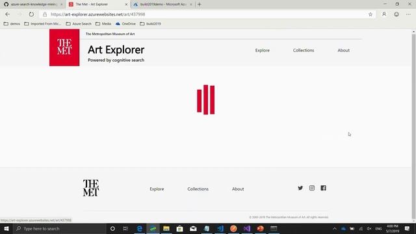Click the black THE MET footer logo
Image resolution: width=416 pixels, height=234 pixels.
pyautogui.click(x=91, y=188)
